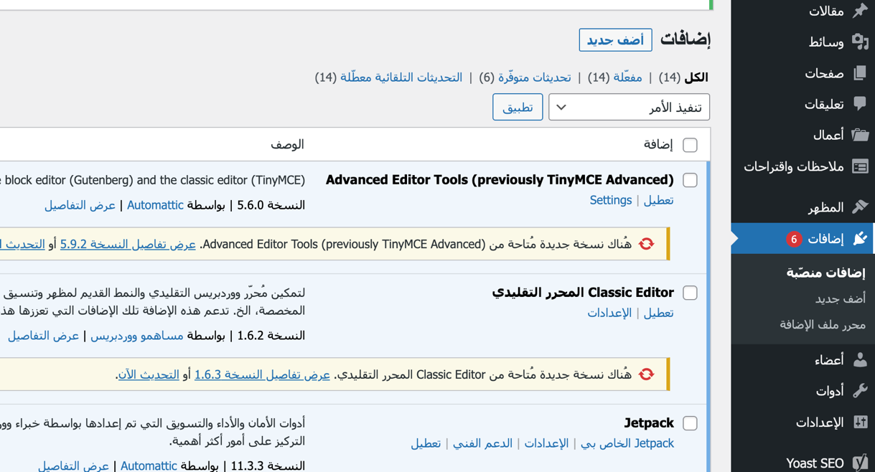Click the user icon beside أعضاء
The image size is (875, 472).
[859, 360]
